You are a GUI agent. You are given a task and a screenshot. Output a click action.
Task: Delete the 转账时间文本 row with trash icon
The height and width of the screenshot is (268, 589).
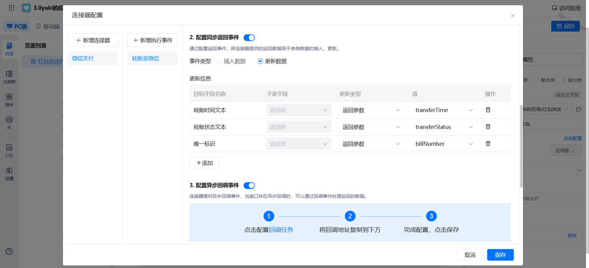coord(488,110)
